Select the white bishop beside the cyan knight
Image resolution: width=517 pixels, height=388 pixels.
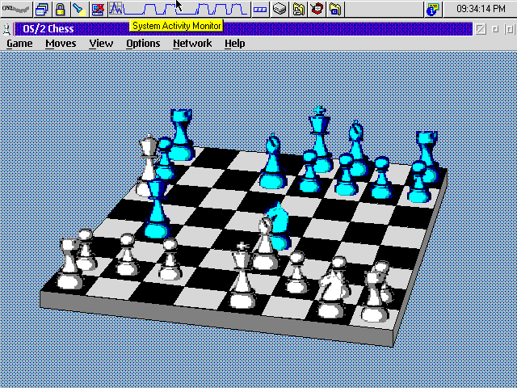[x=264, y=244]
